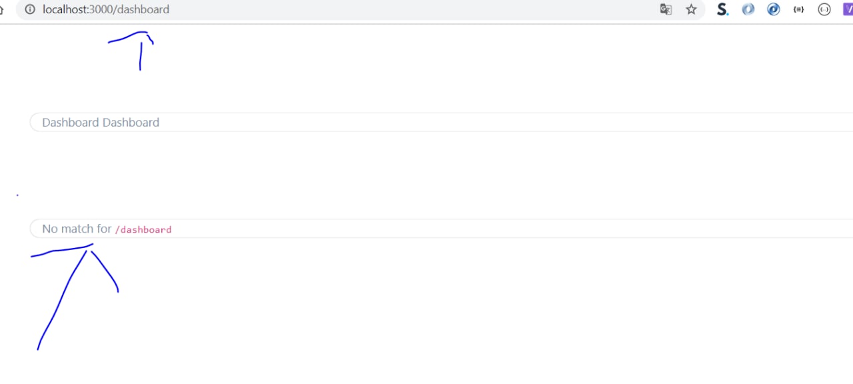853x384 pixels.
Task: Click the purple V extension icon
Action: pos(848,9)
